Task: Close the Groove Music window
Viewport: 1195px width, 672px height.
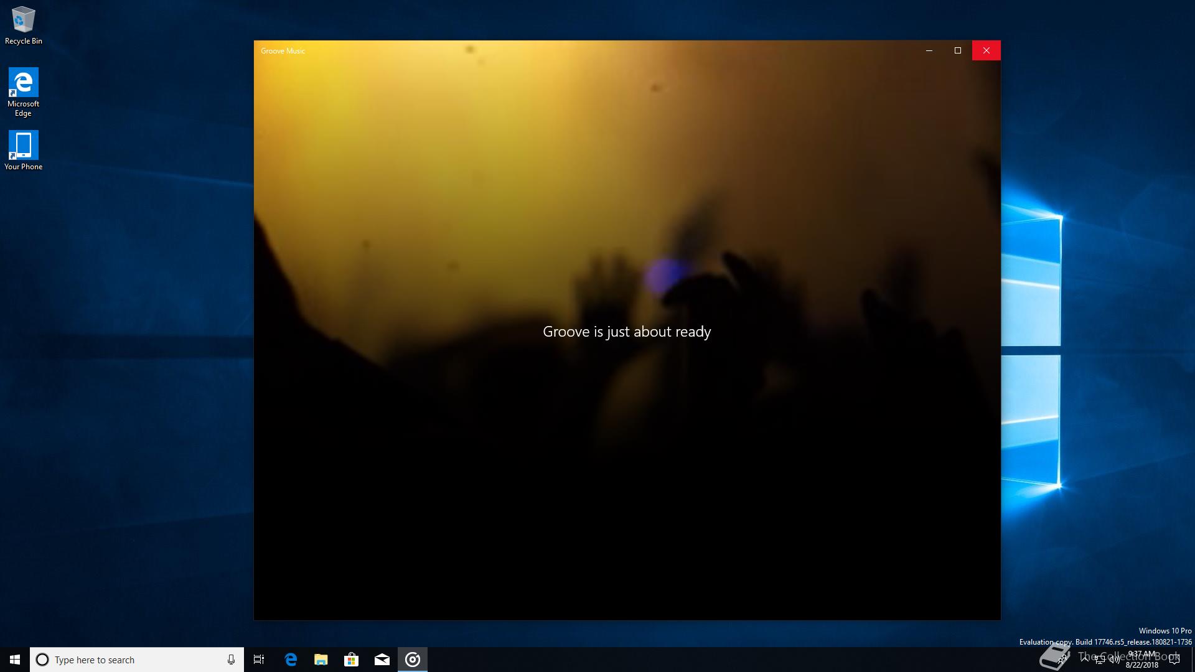Action: pos(986,50)
